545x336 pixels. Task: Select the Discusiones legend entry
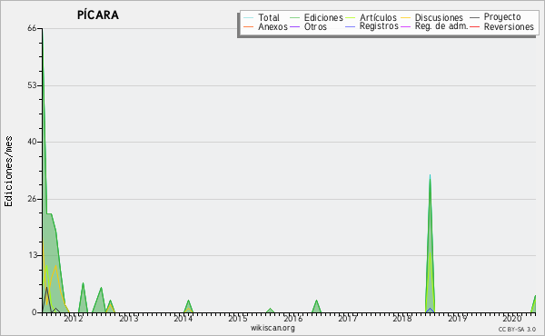[439, 17]
